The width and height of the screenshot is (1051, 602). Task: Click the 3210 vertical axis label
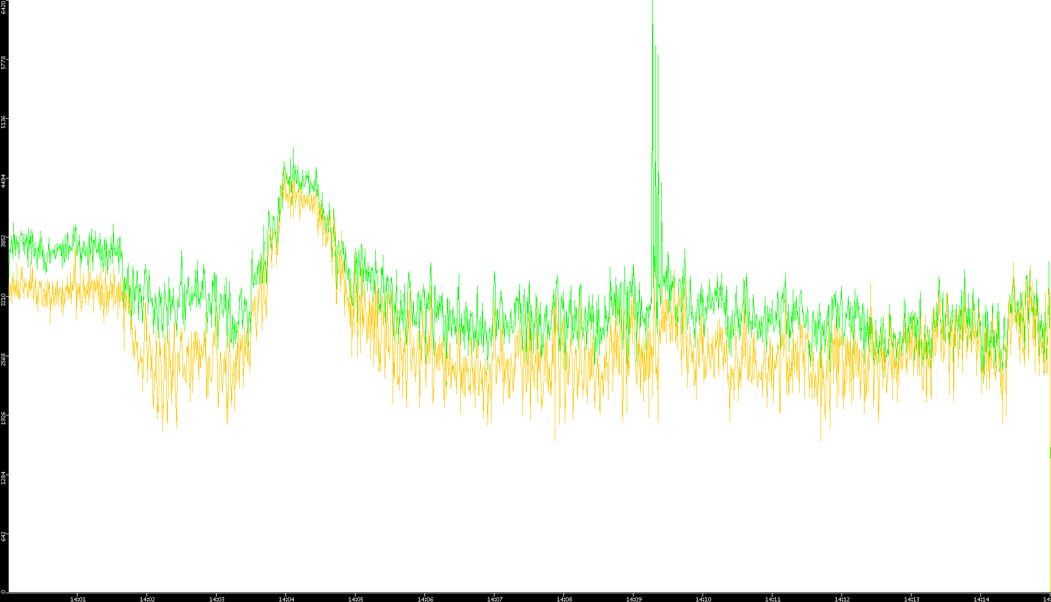[3, 300]
